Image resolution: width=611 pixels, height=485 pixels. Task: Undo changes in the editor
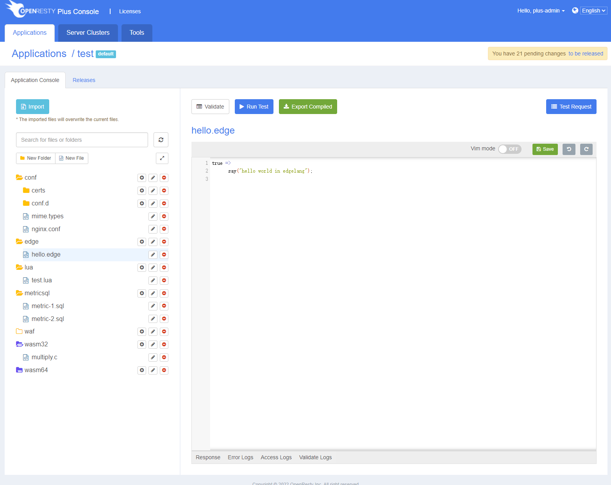point(569,149)
